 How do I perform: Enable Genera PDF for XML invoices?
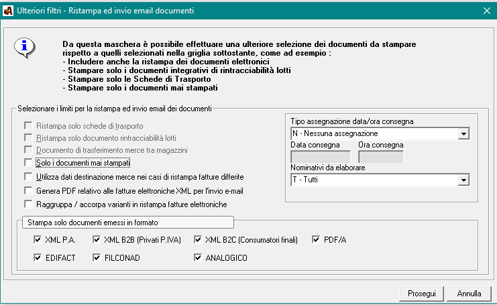[x=28, y=190]
